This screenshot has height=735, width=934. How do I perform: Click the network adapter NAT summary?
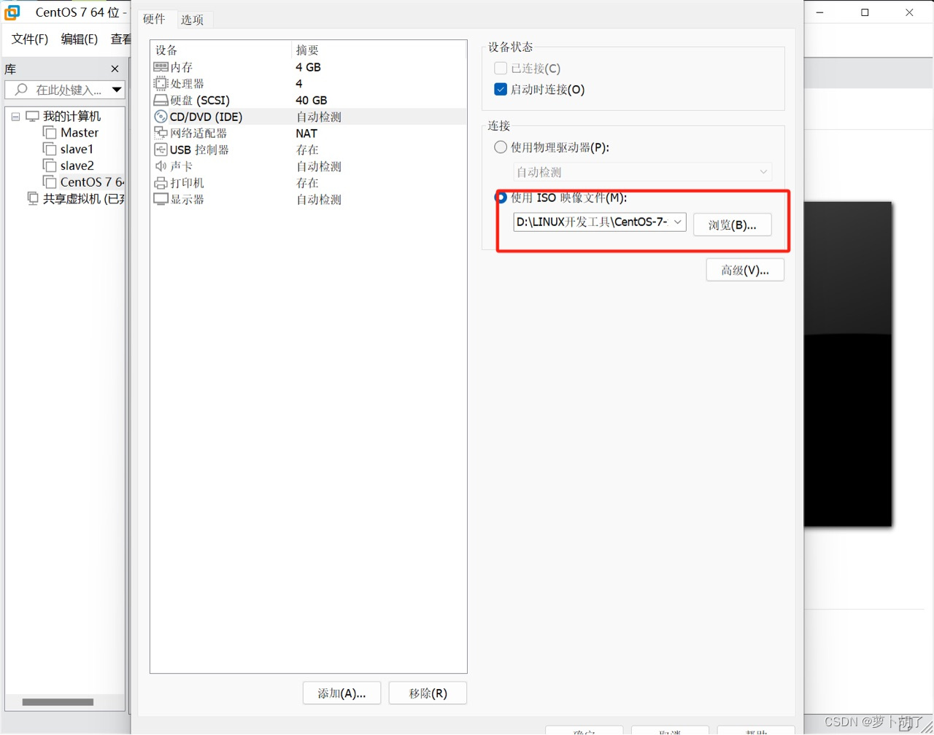tap(306, 133)
